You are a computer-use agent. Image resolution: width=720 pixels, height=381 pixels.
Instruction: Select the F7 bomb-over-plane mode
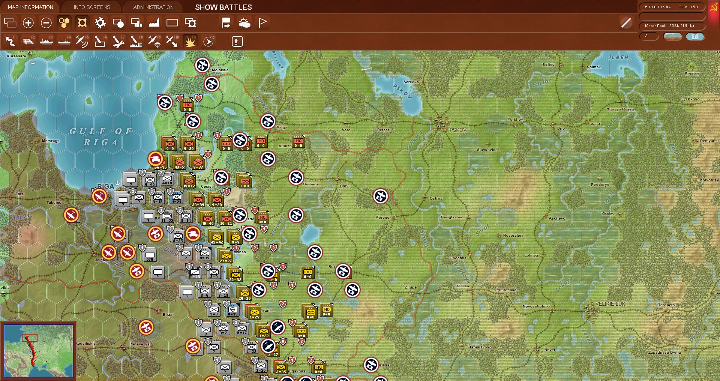pyautogui.click(x=118, y=41)
